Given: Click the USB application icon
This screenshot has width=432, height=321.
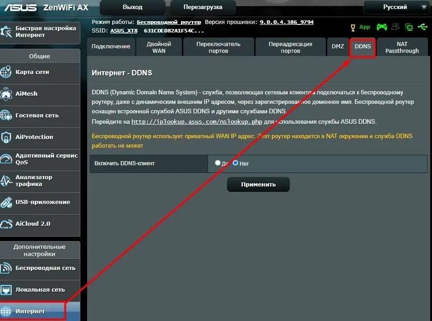Looking at the screenshot, I should (6, 202).
